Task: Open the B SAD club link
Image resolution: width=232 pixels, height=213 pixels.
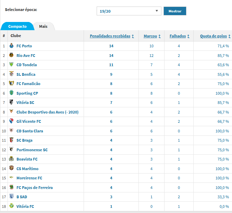Action: pos(22,197)
